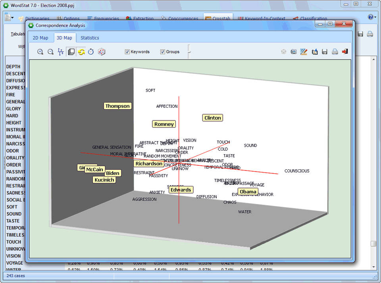Click the stopwatch timer icon

(91, 52)
